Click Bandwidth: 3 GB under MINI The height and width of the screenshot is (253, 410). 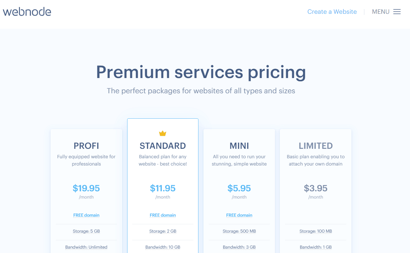[239, 247]
